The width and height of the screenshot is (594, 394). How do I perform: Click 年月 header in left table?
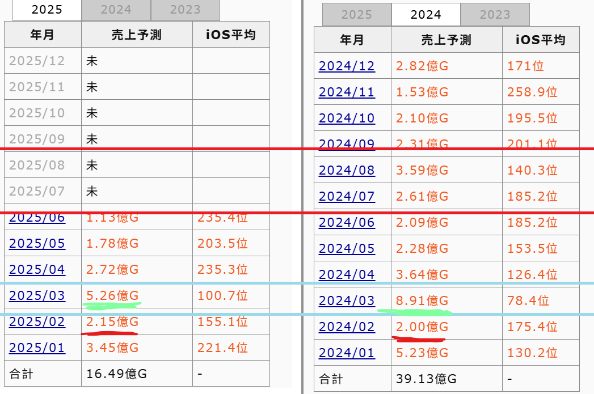click(43, 35)
